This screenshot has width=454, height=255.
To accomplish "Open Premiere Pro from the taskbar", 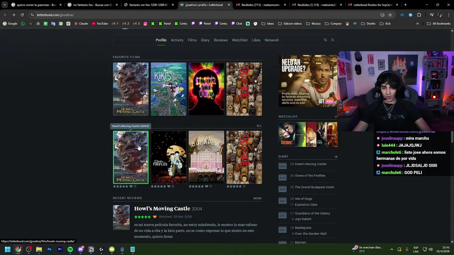I will (60, 249).
